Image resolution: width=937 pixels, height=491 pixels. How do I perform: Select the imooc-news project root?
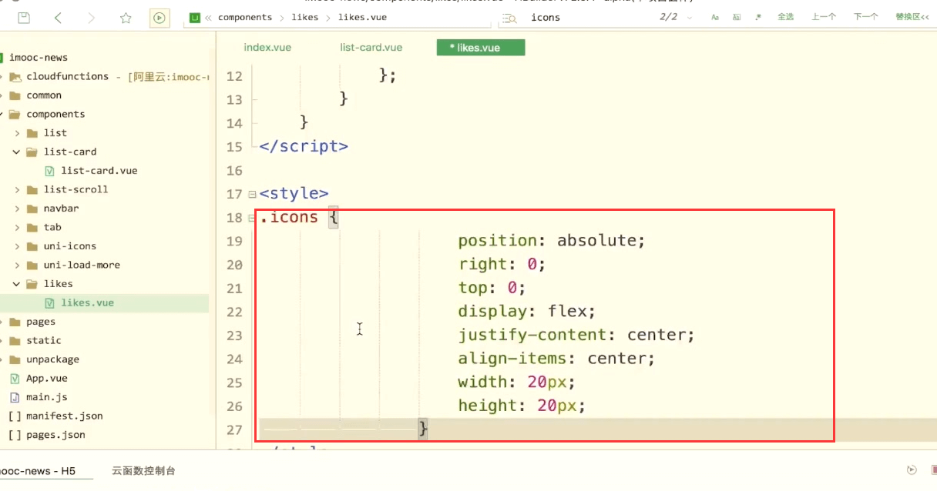(x=39, y=58)
